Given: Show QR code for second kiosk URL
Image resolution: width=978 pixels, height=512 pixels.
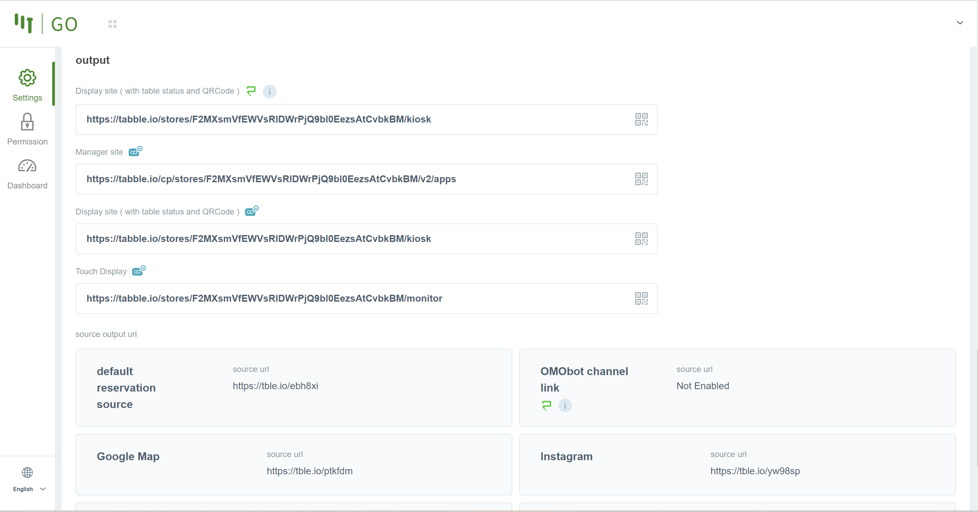Looking at the screenshot, I should pos(641,239).
